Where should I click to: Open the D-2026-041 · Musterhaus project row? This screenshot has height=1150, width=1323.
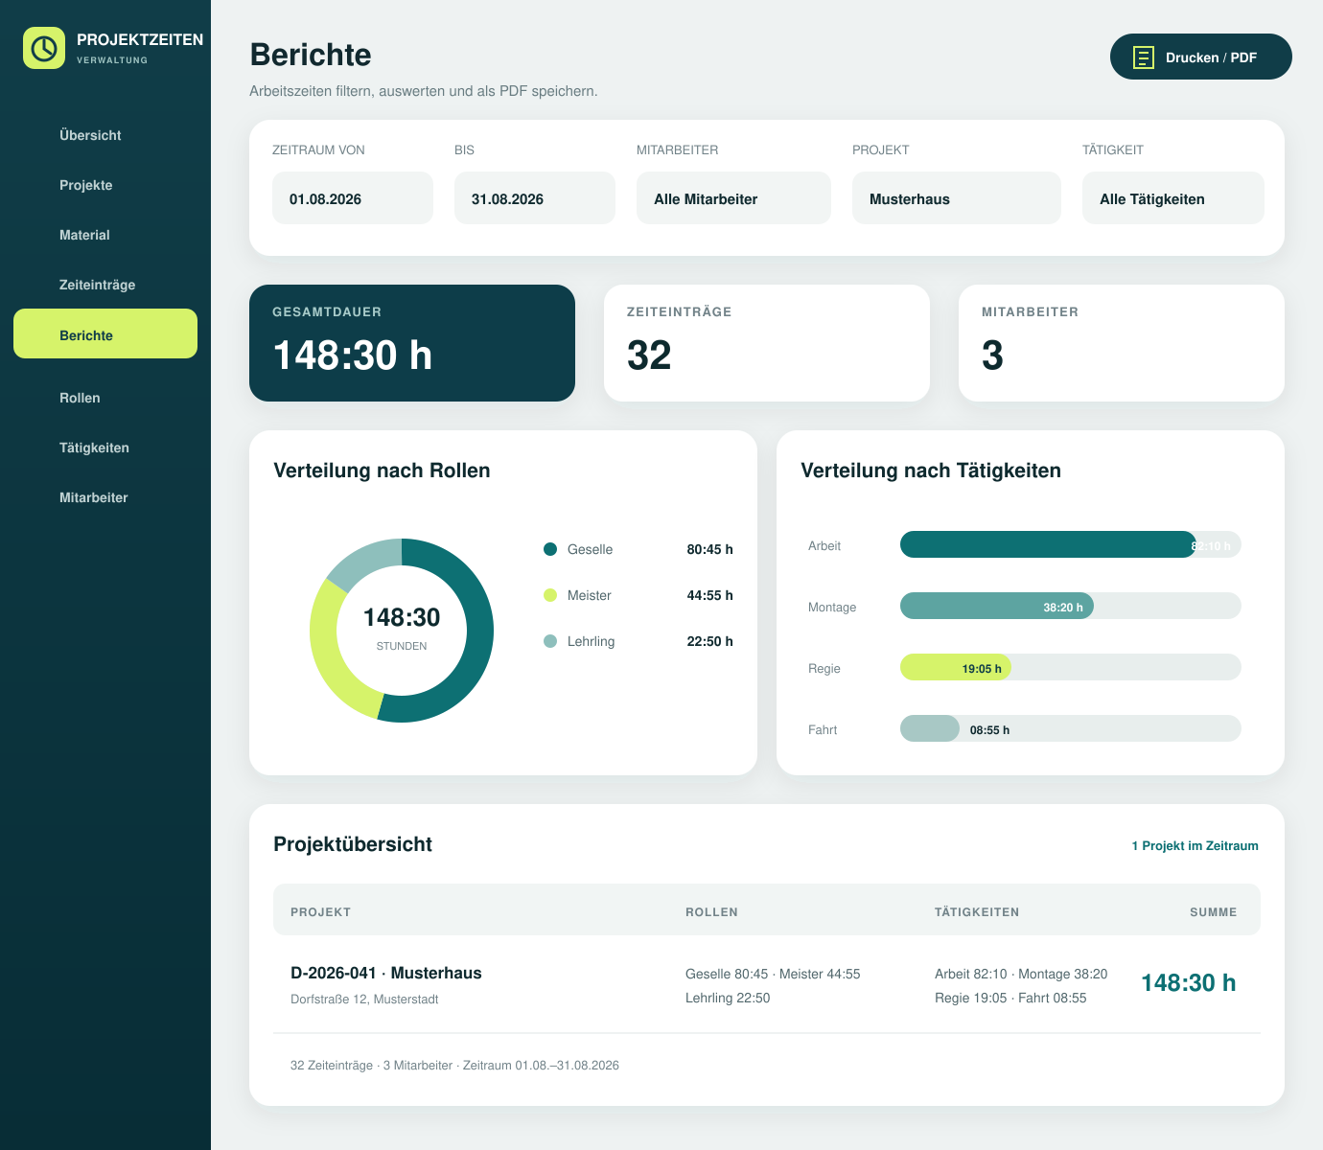pos(767,984)
